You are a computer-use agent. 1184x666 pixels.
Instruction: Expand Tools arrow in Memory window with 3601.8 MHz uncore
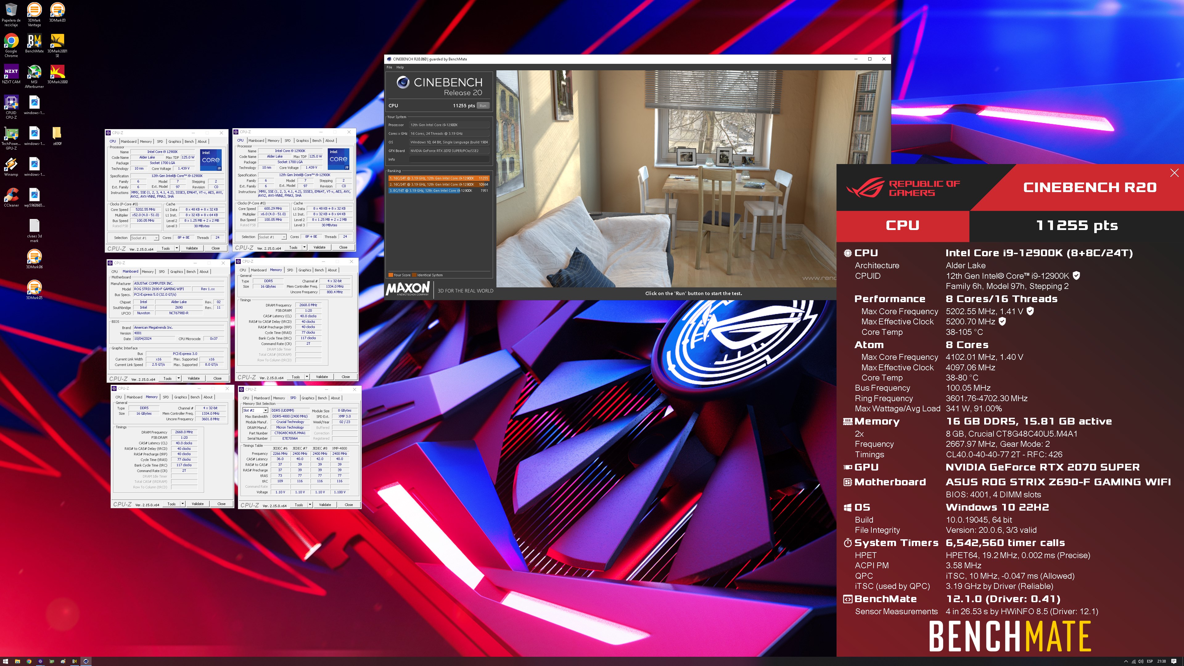pos(183,504)
